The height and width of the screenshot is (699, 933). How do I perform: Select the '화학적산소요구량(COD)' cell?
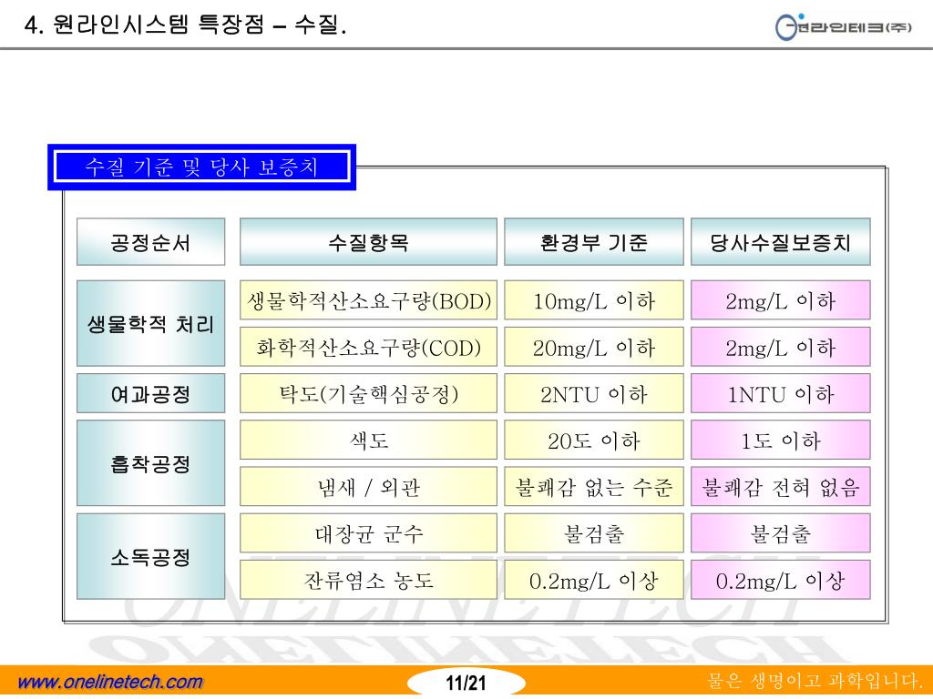pos(368,347)
